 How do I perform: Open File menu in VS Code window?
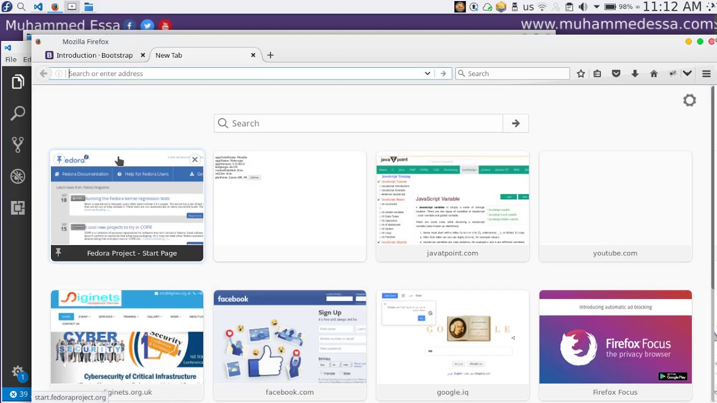pos(11,59)
